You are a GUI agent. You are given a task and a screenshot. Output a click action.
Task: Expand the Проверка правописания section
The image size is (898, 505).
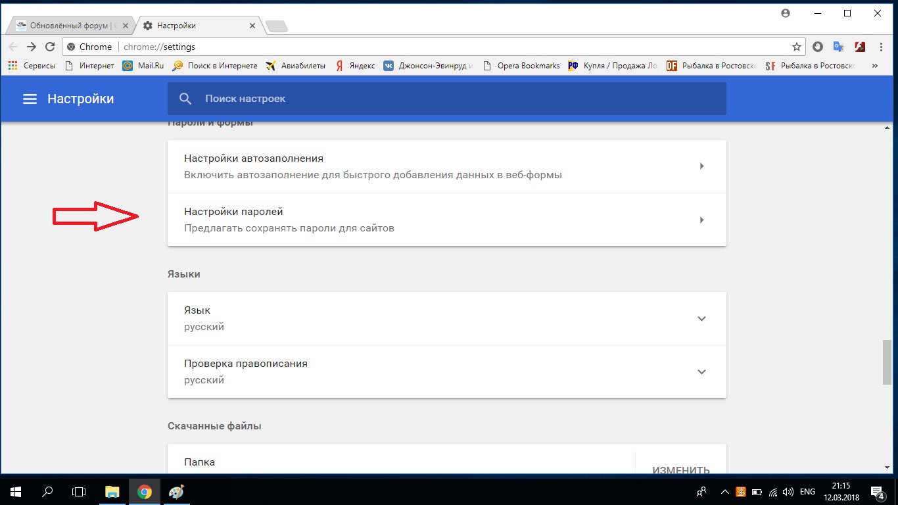[x=701, y=372]
